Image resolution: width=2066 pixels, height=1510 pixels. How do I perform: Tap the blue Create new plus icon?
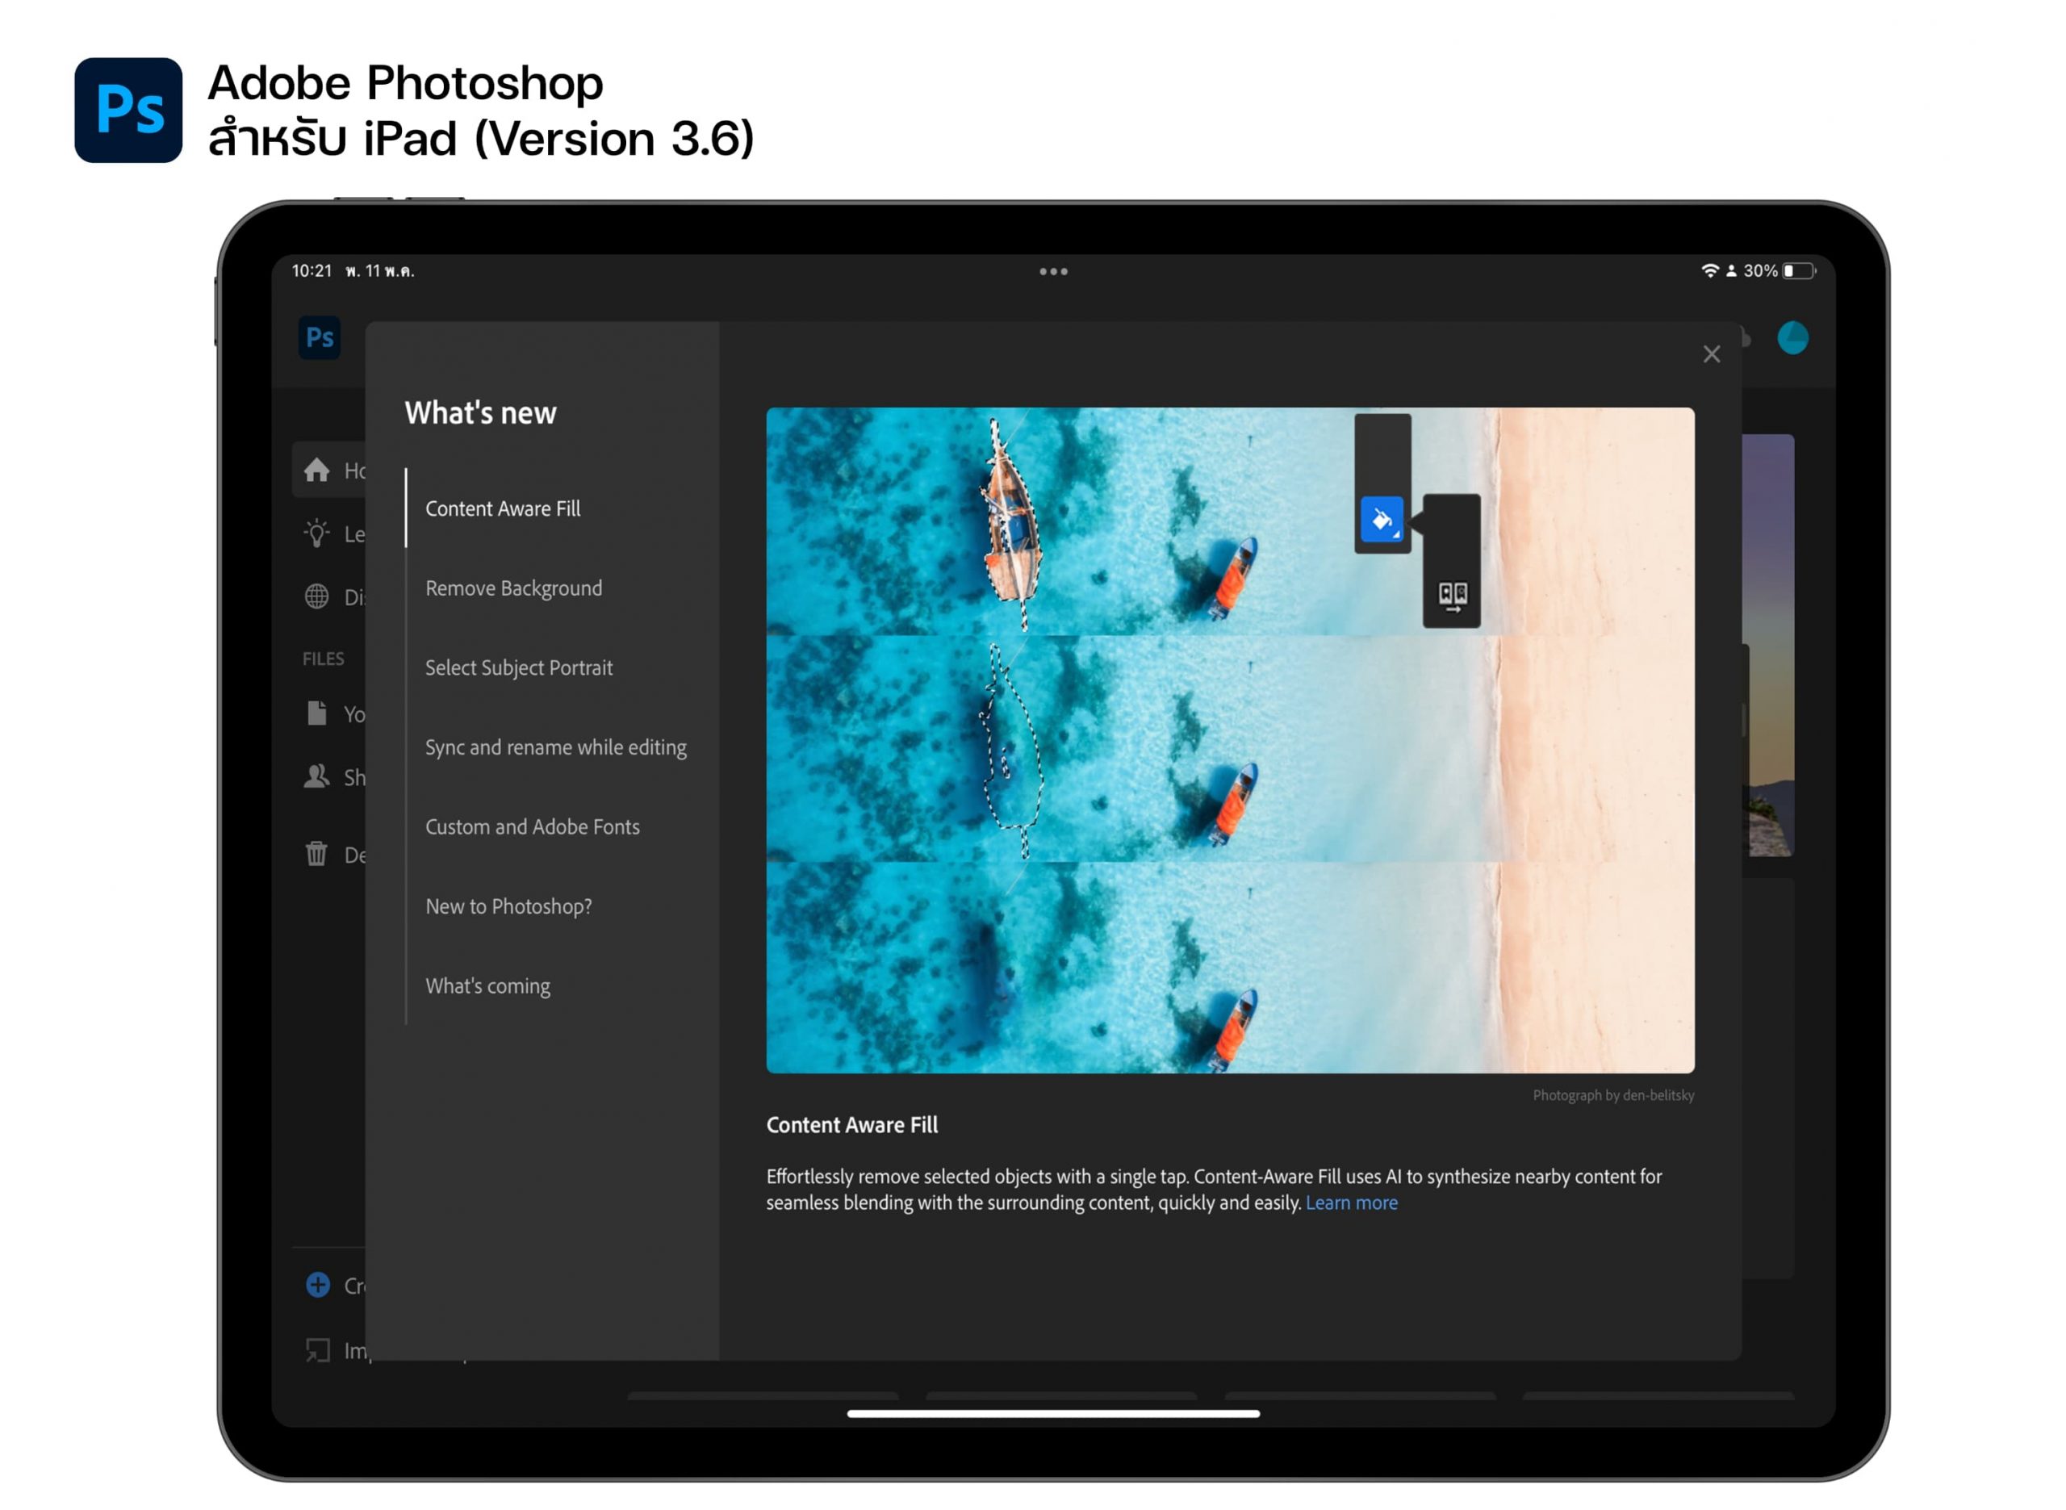click(317, 1284)
